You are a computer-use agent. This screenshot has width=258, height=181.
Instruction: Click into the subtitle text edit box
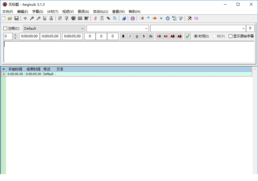click(129, 52)
